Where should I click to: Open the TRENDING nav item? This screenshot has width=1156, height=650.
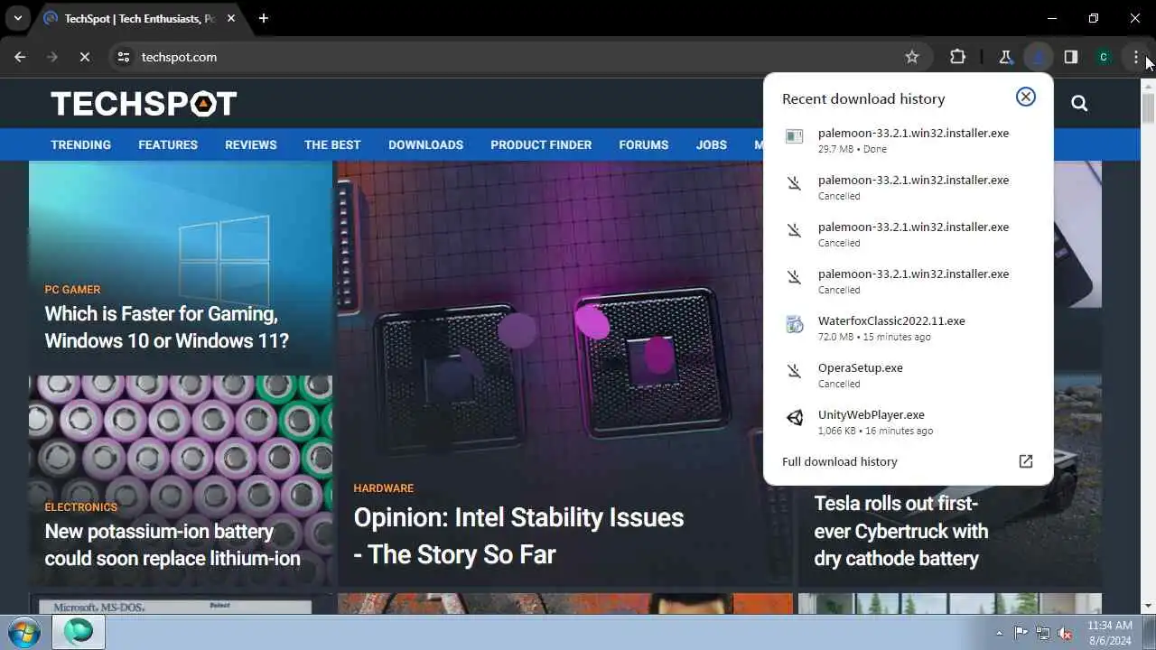pyautogui.click(x=80, y=144)
